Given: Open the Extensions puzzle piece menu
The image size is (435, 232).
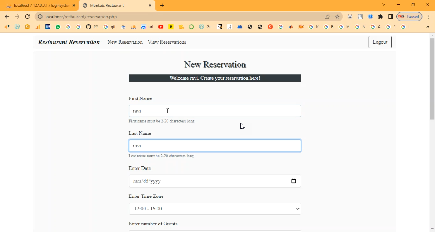Looking at the screenshot, I should pos(380,17).
